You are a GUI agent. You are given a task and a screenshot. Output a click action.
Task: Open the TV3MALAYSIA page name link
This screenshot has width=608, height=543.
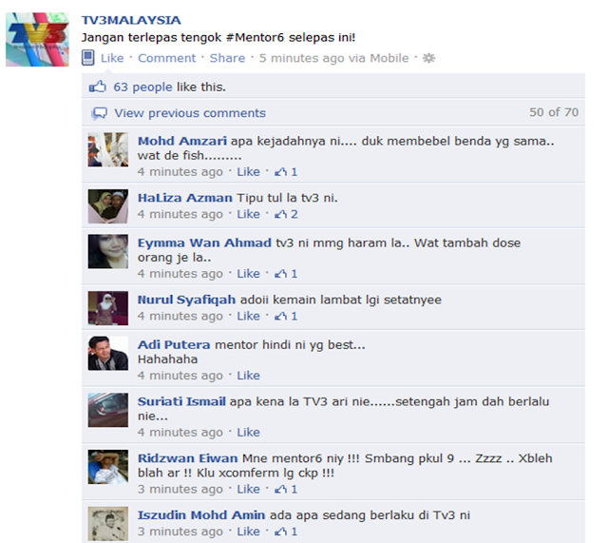click(131, 20)
